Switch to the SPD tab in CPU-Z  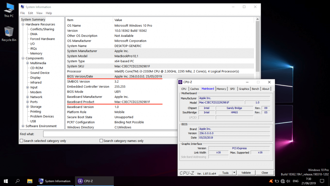coord(232,89)
